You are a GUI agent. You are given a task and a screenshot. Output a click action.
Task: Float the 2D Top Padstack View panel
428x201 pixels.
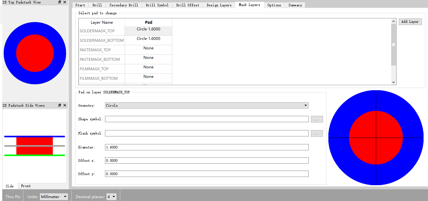click(x=60, y=2)
